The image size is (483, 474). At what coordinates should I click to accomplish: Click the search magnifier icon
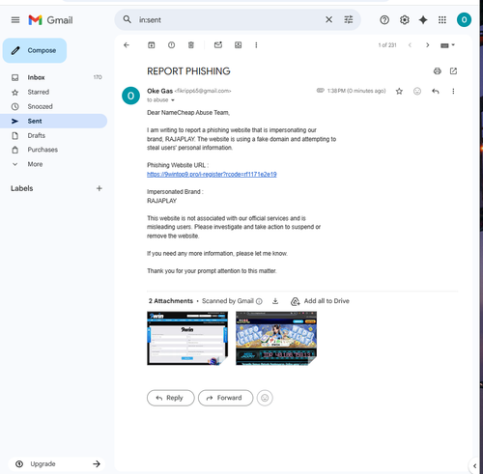click(x=128, y=19)
